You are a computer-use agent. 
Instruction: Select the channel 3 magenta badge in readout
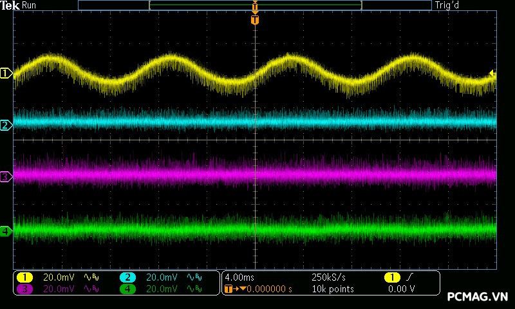tap(24, 289)
